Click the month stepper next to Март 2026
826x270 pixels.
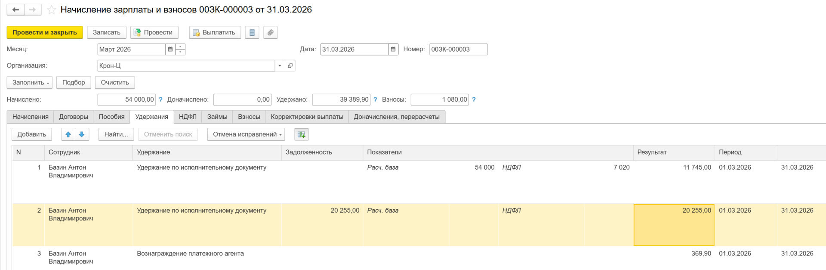[x=181, y=49]
